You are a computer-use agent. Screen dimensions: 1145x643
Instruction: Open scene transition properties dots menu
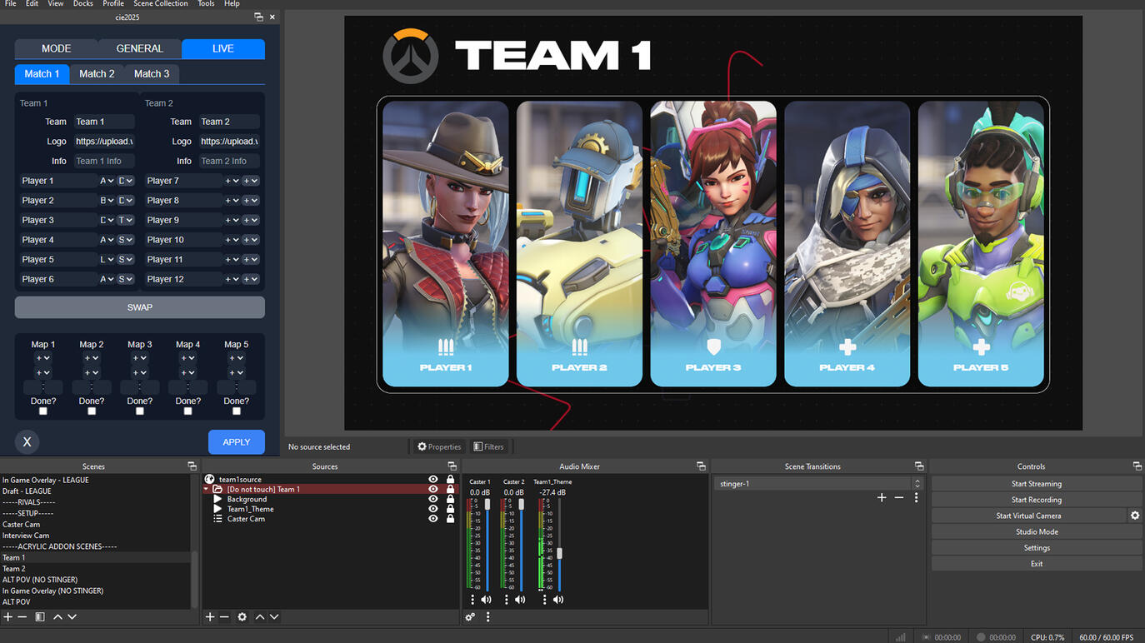(916, 497)
